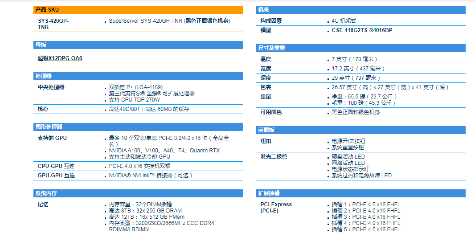Image resolution: width=475 pixels, height=233 pixels.
Task: Select the 中央处理器 row label
Action: click(x=51, y=87)
